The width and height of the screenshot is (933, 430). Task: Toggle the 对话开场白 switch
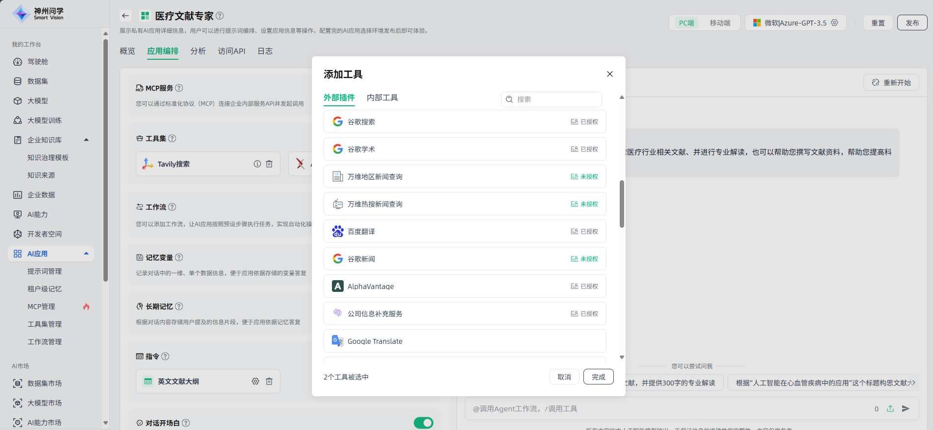click(x=424, y=423)
